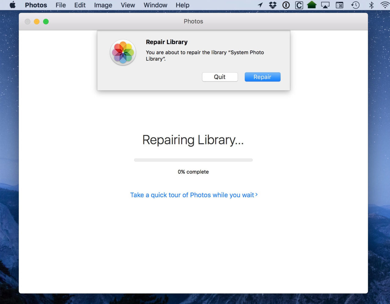The height and width of the screenshot is (304, 390).
Task: Click the green house menu bar icon
Action: [x=312, y=5]
